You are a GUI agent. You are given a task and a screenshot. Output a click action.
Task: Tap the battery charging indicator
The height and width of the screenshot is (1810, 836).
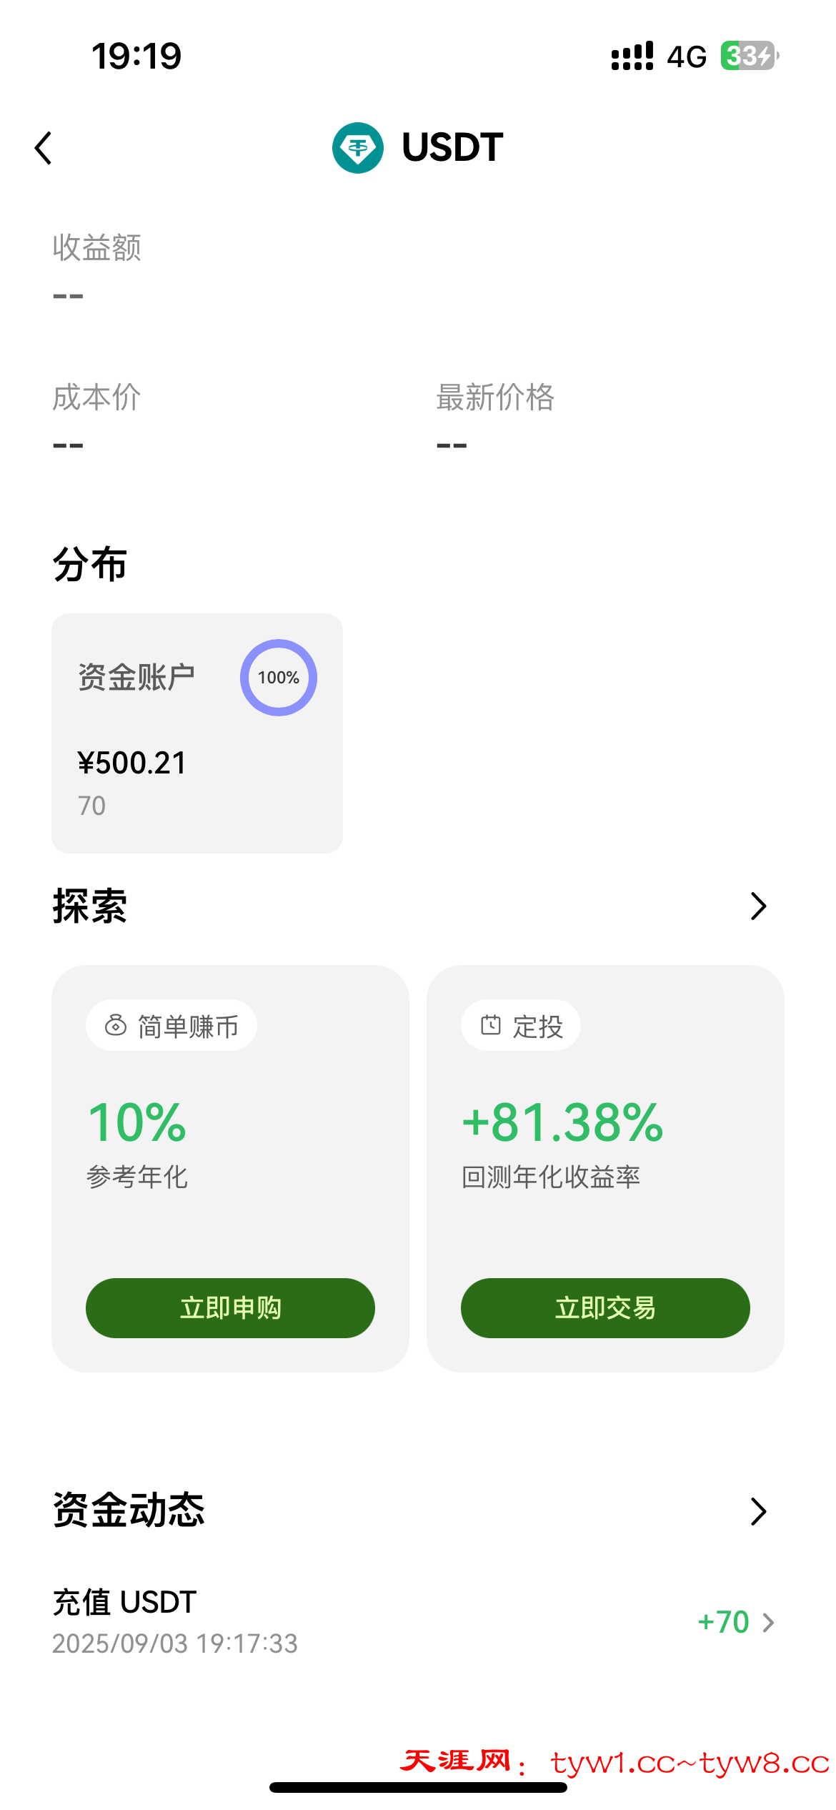click(749, 56)
